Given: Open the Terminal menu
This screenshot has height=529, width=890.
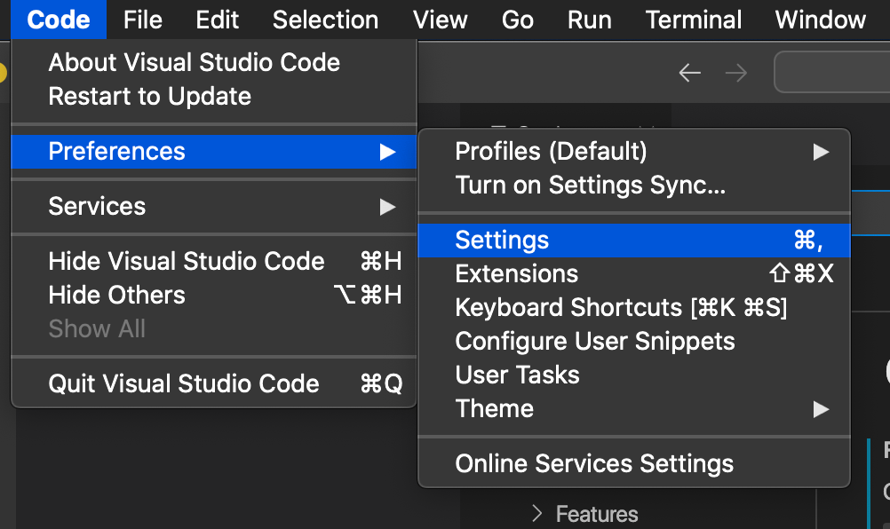Looking at the screenshot, I should pos(693,20).
